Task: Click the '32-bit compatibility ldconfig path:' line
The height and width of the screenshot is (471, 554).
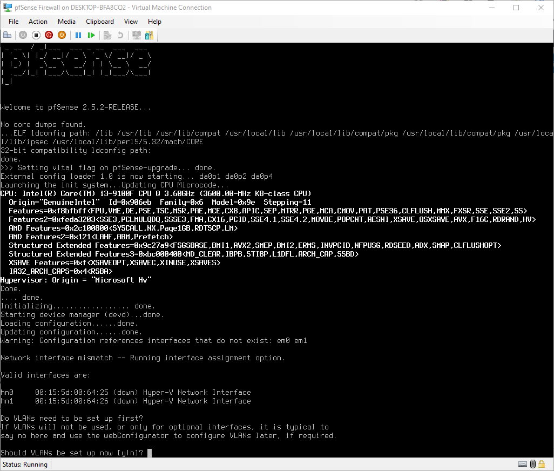Action: click(x=76, y=151)
